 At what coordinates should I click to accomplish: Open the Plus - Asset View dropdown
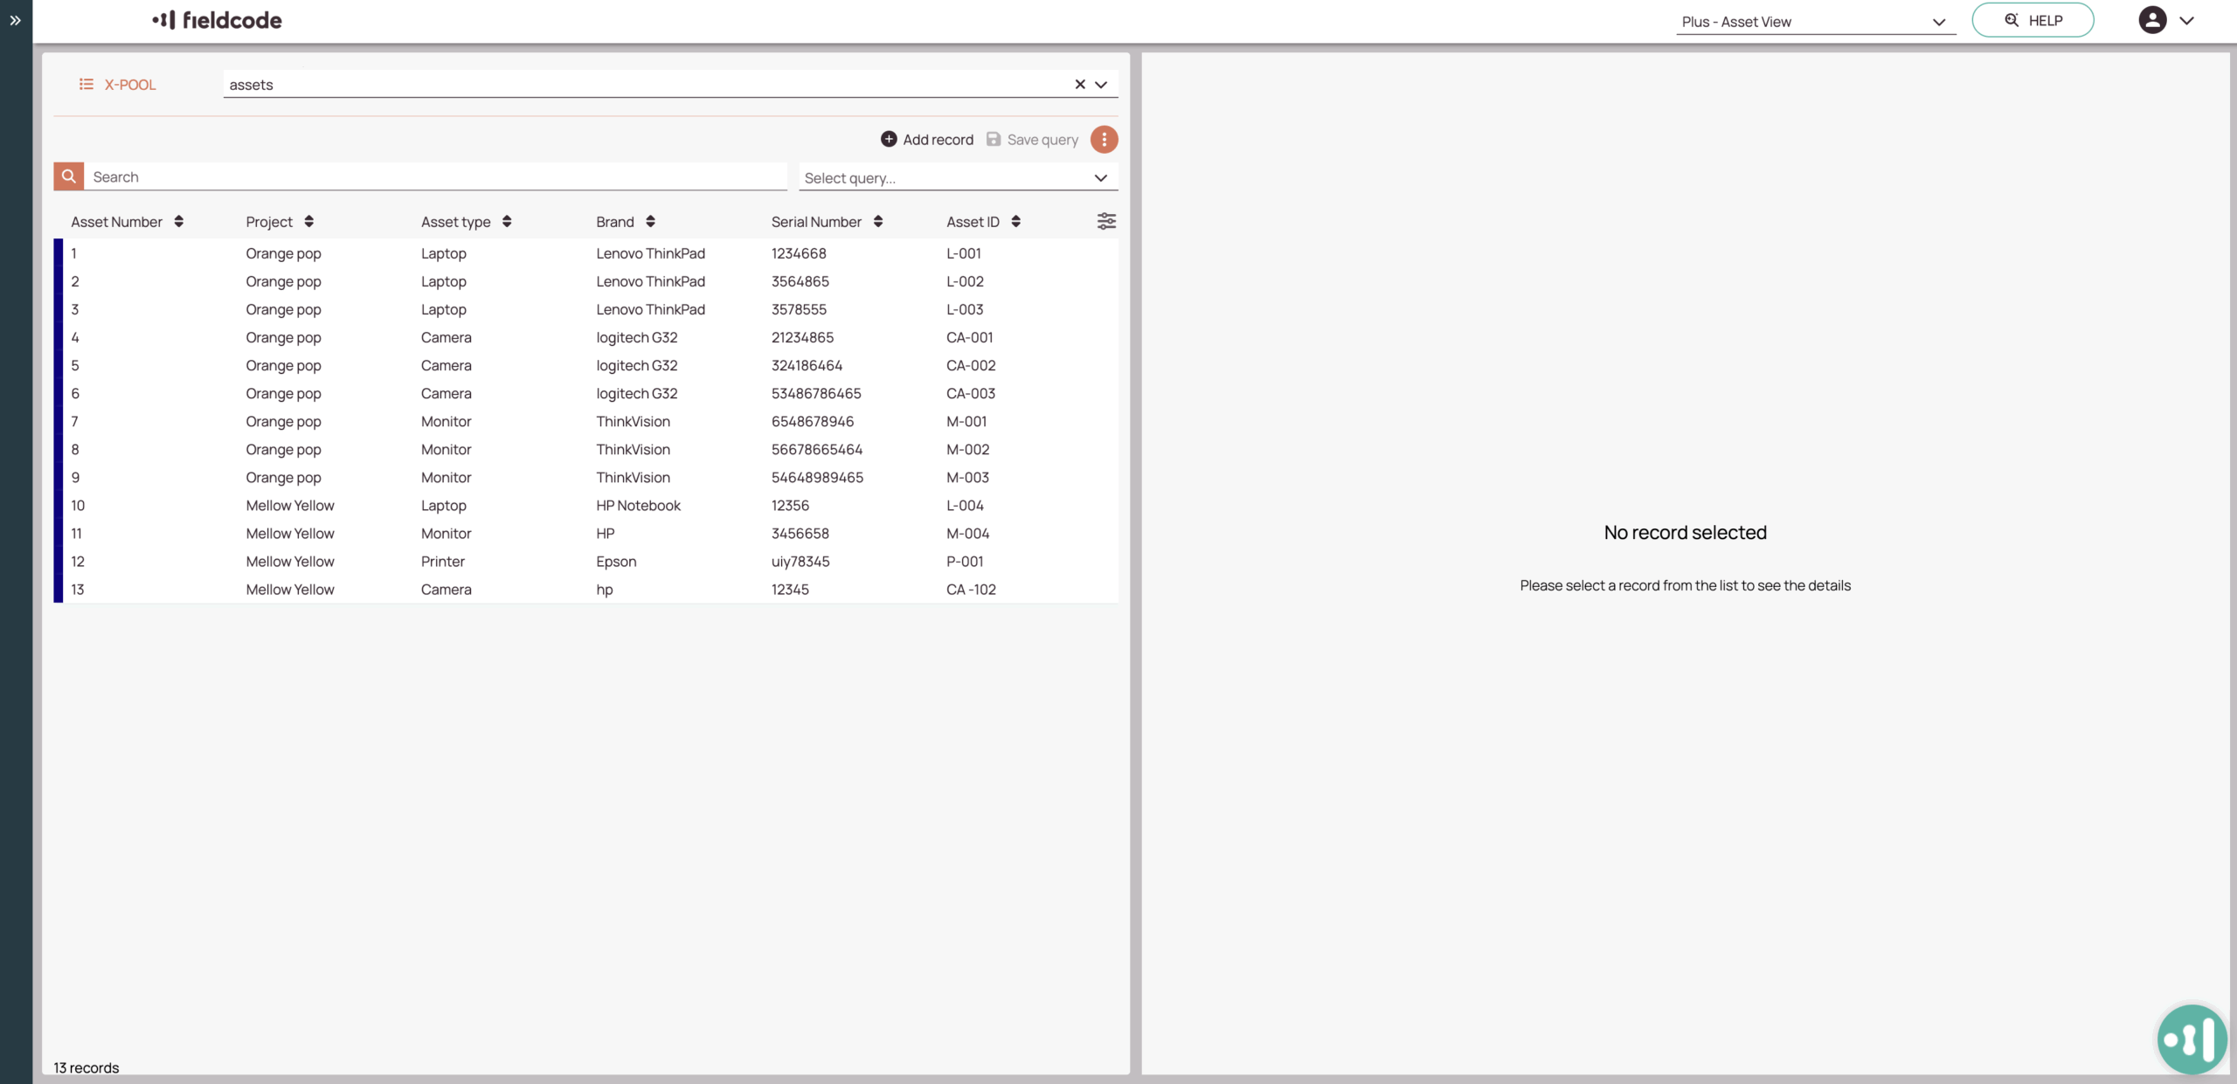pyautogui.click(x=1815, y=22)
